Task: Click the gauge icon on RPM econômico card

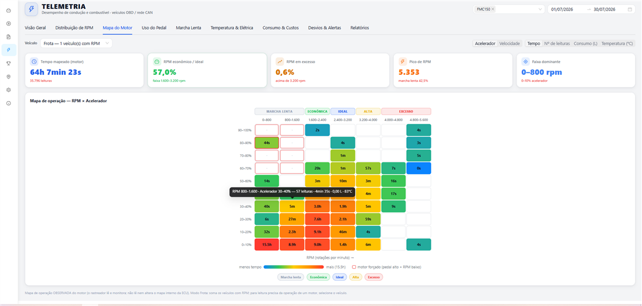Action: click(x=157, y=61)
